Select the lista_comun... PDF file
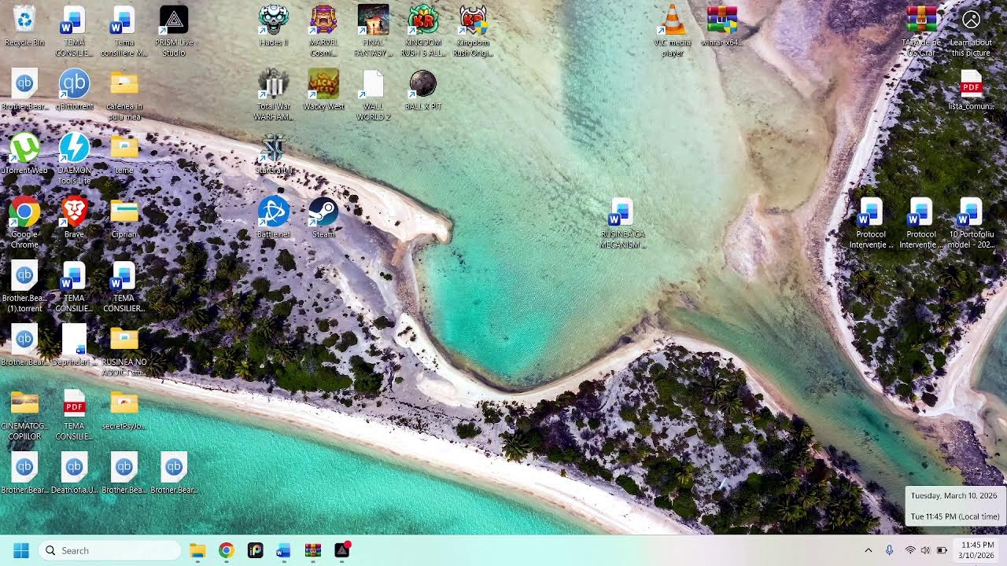Viewport: 1007px width, 566px height. (972, 90)
